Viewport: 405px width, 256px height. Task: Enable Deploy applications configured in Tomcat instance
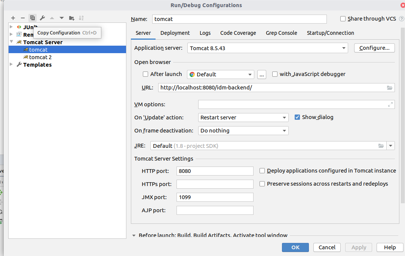[x=262, y=171]
